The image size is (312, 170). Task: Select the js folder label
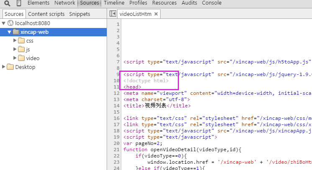28,50
